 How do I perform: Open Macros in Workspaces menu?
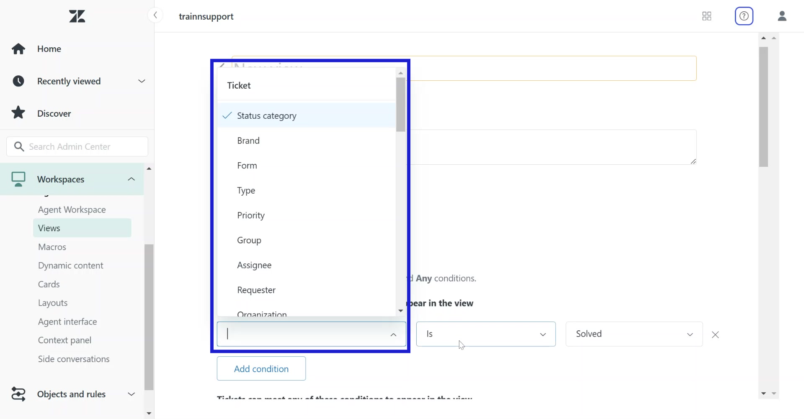click(52, 247)
